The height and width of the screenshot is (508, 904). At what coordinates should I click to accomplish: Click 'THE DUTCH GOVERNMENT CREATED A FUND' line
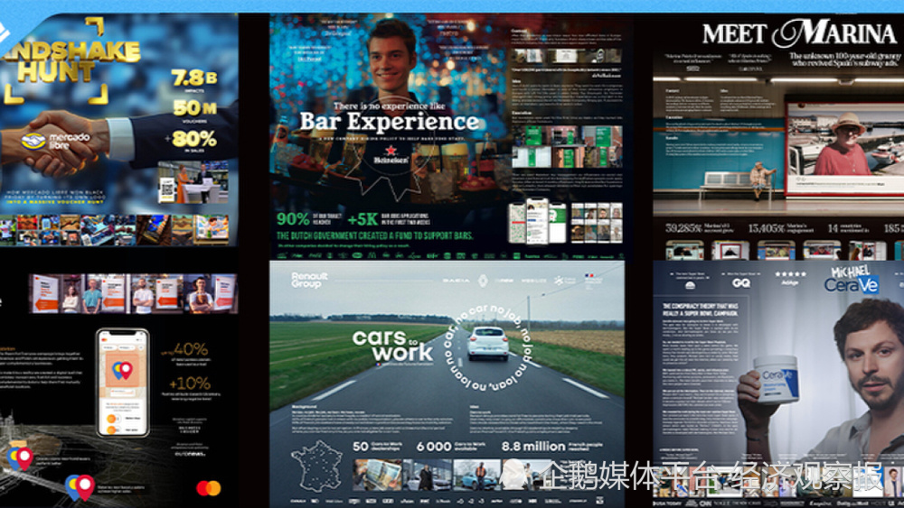(x=375, y=236)
